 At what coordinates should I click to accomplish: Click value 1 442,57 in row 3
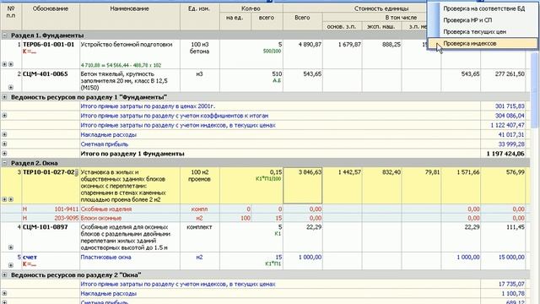pyautogui.click(x=349, y=172)
